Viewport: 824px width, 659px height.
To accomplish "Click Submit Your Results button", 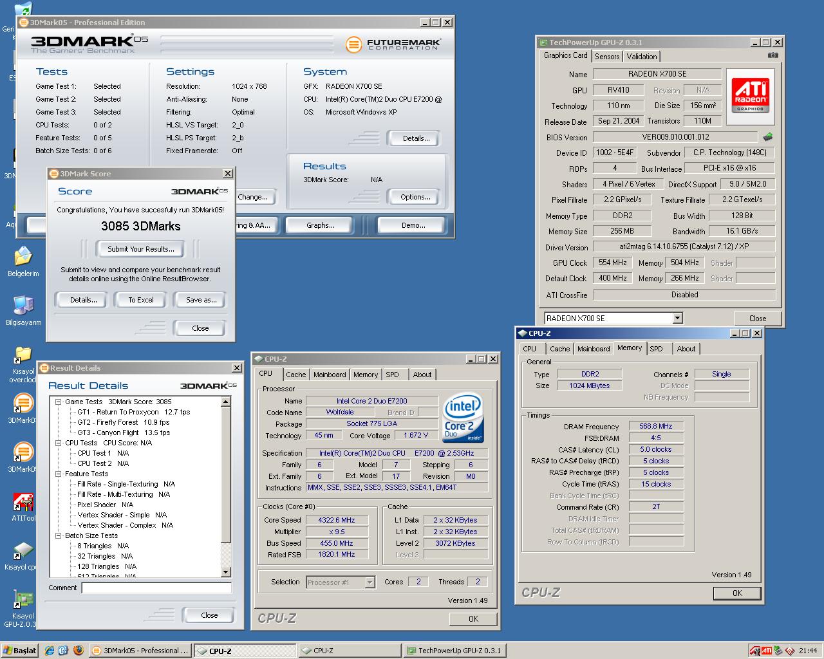I will click(x=140, y=249).
